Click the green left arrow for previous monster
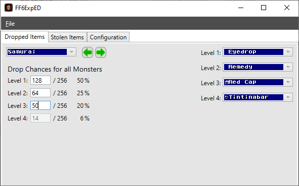 click(88, 52)
